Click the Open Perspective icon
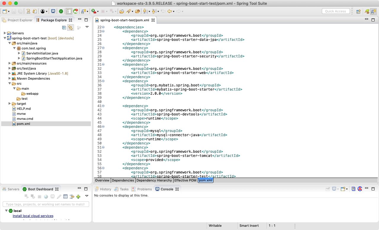Image resolution: width=379 pixels, height=230 pixels. click(358, 11)
